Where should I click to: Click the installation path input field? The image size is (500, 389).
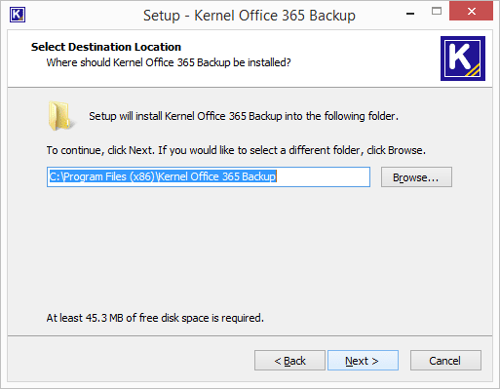[209, 177]
